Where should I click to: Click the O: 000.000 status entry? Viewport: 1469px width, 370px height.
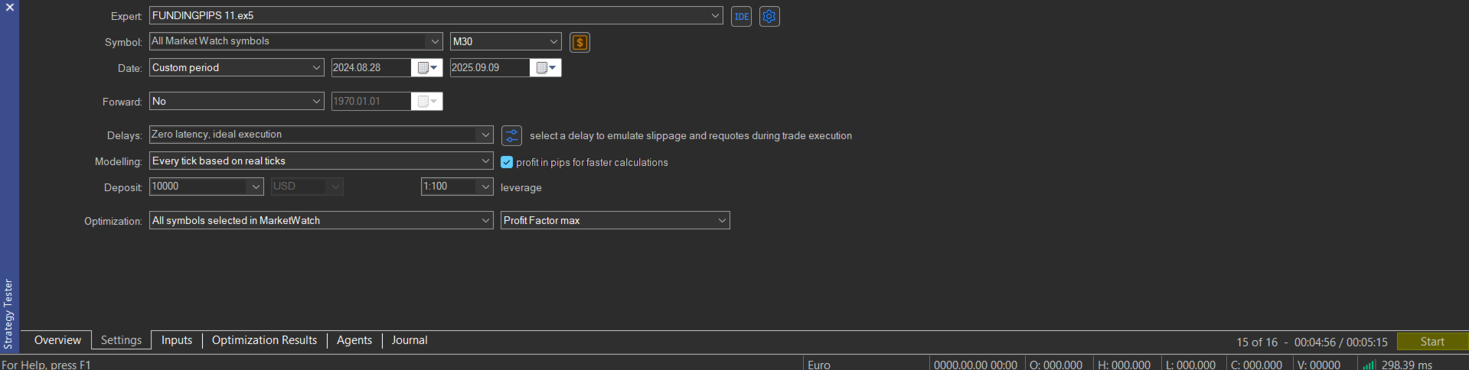1056,365
